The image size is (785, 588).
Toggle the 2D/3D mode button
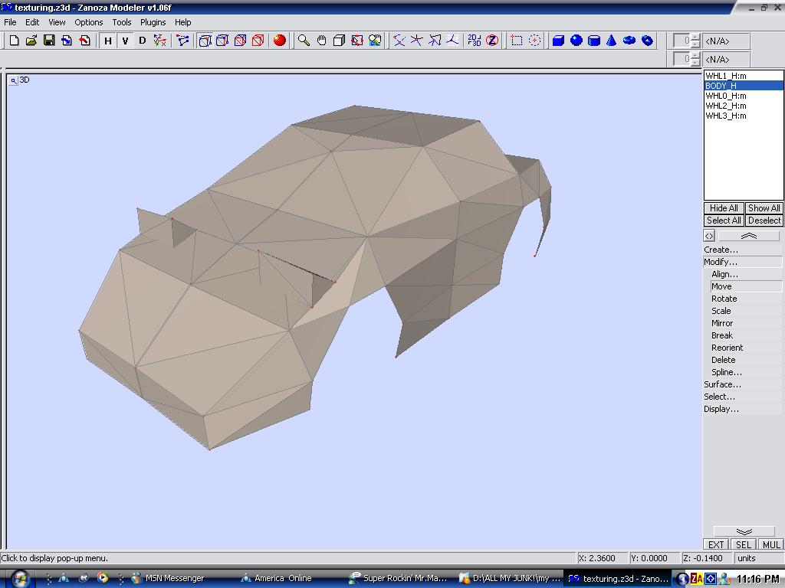(x=475, y=41)
